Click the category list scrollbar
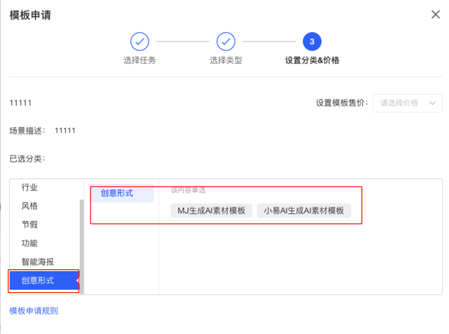This screenshot has width=449, height=334. [x=82, y=246]
